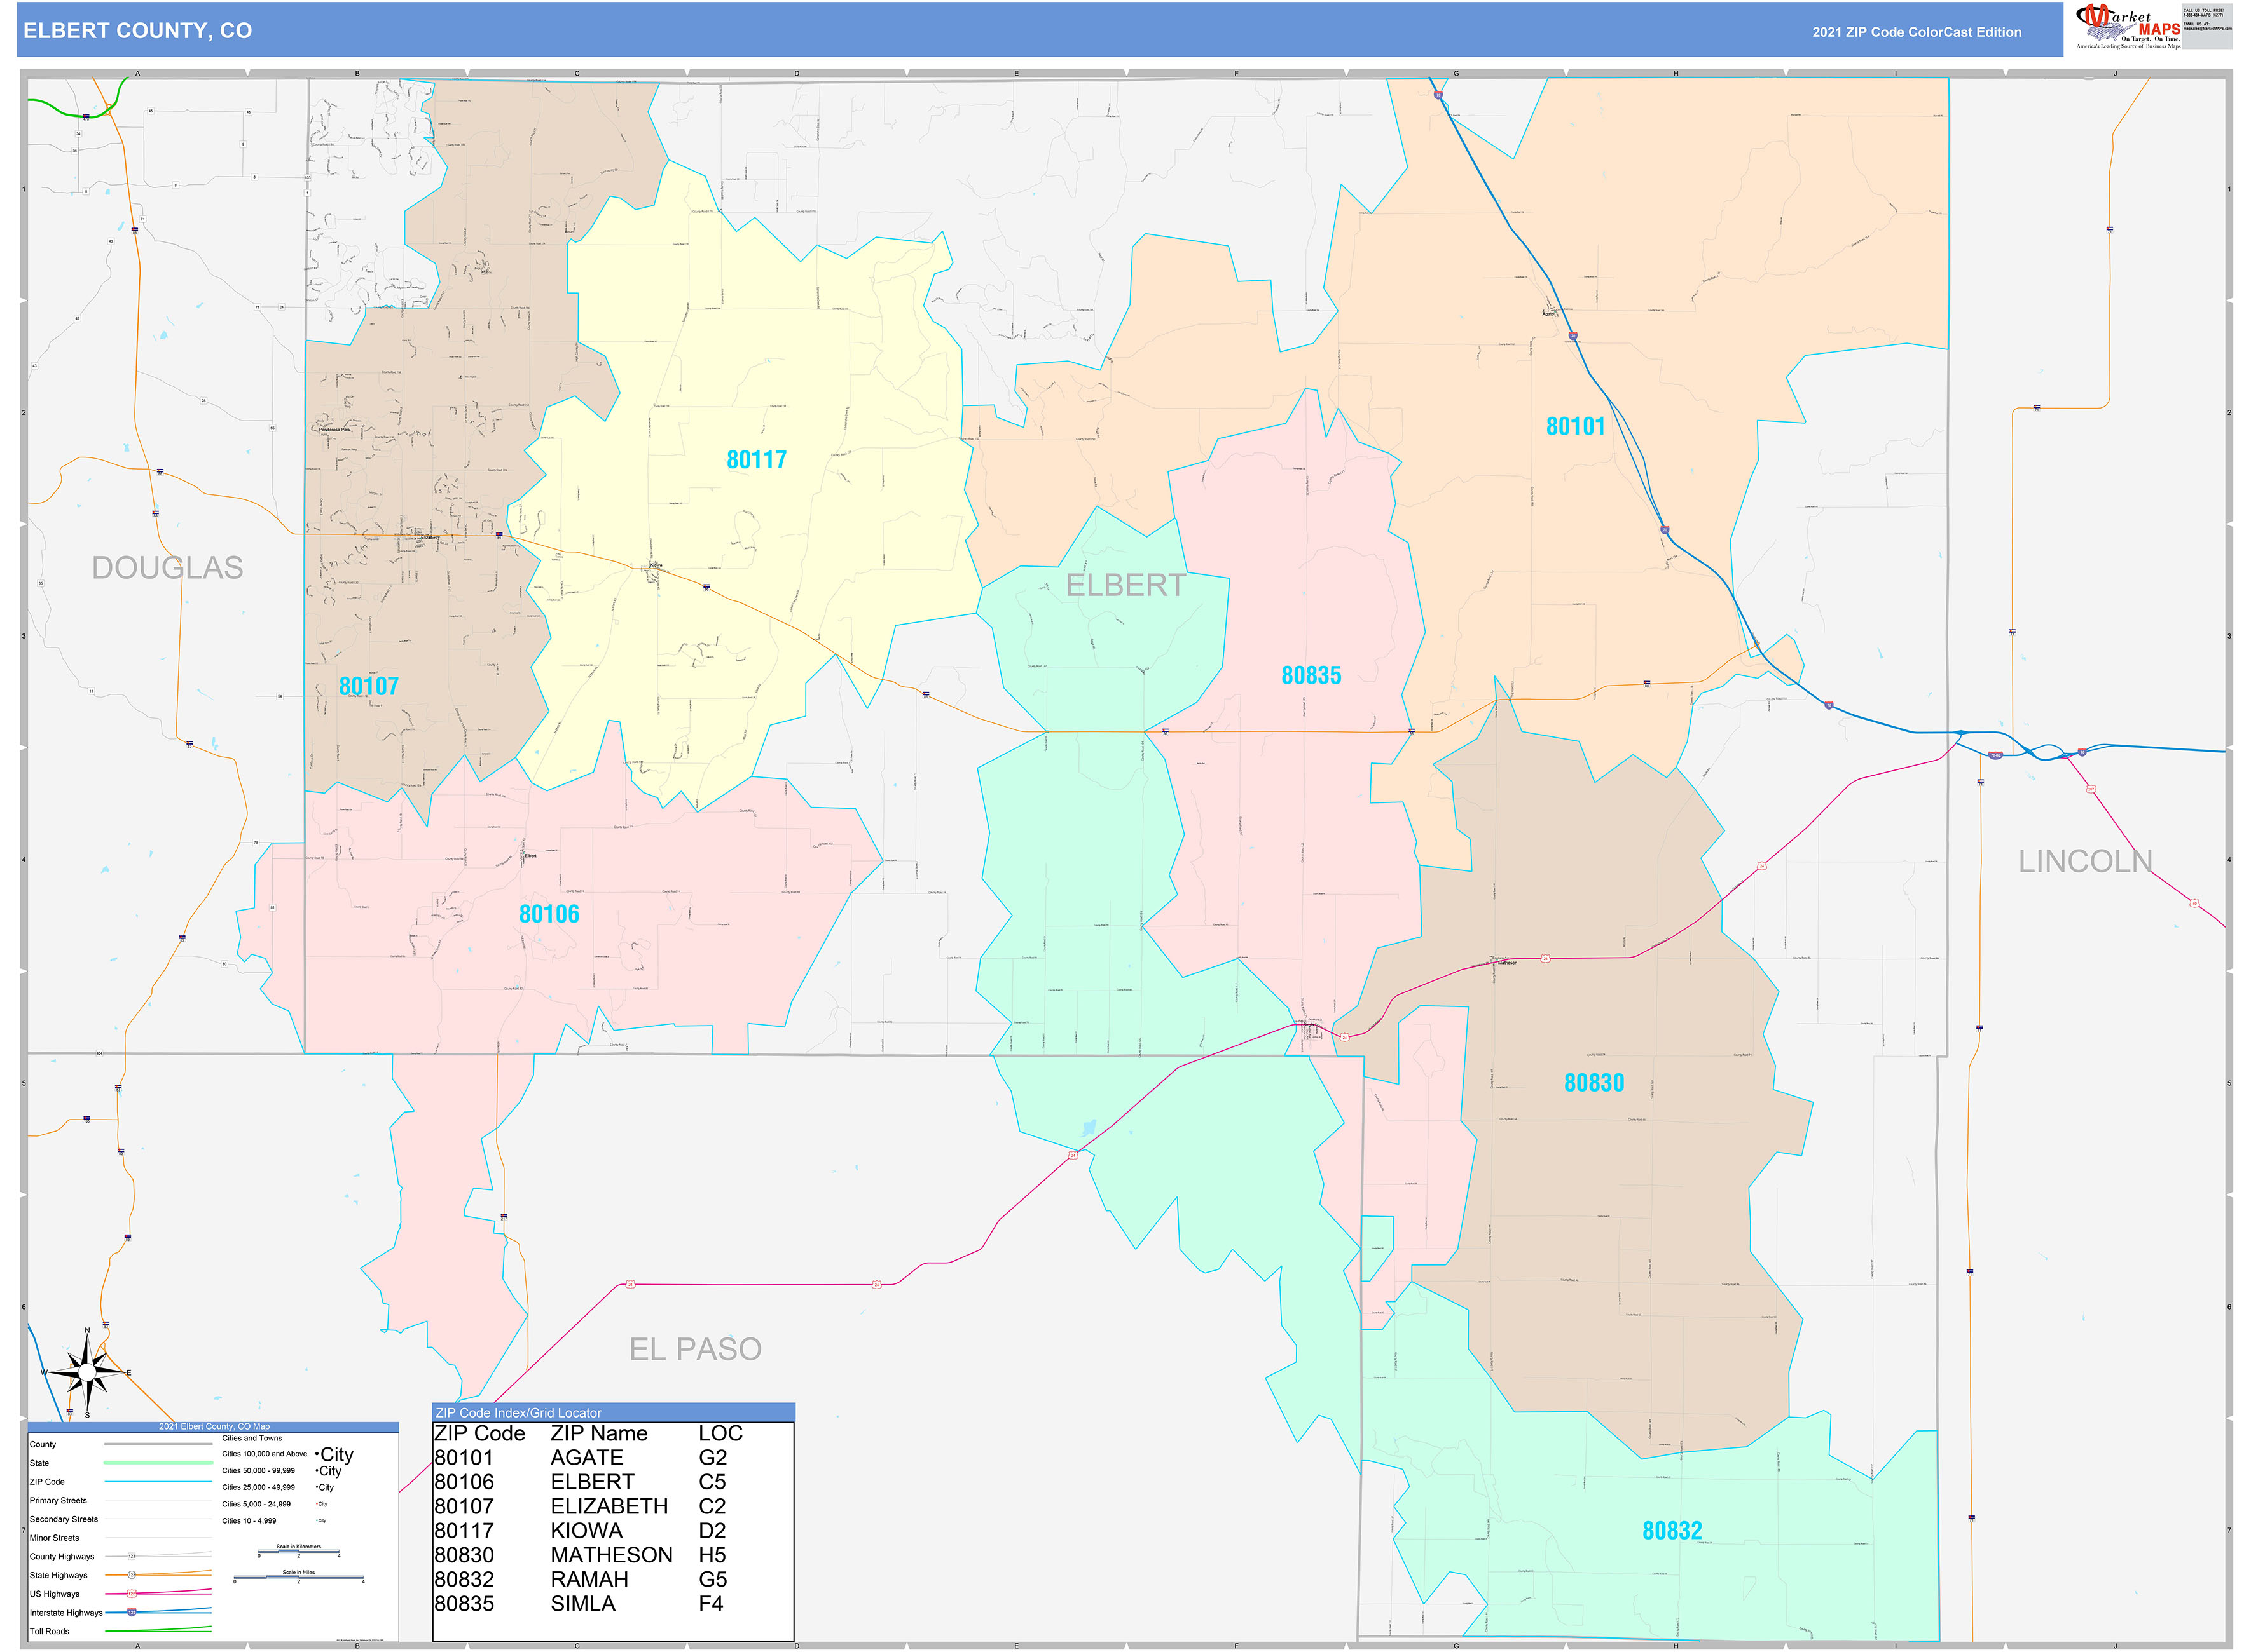Select the 80832 ZIP label on the map

coord(1672,1531)
